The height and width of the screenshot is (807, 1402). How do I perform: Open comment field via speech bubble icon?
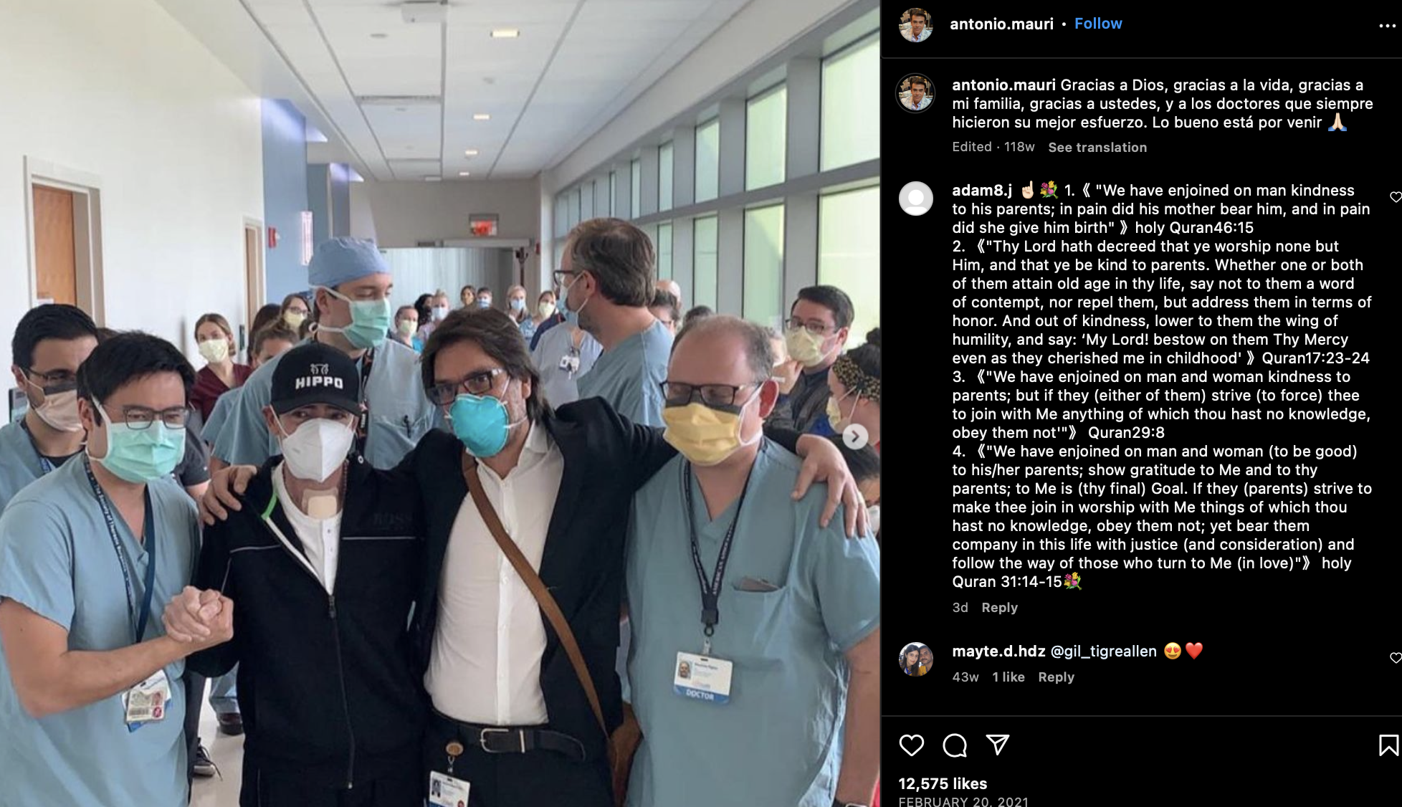[x=954, y=745]
